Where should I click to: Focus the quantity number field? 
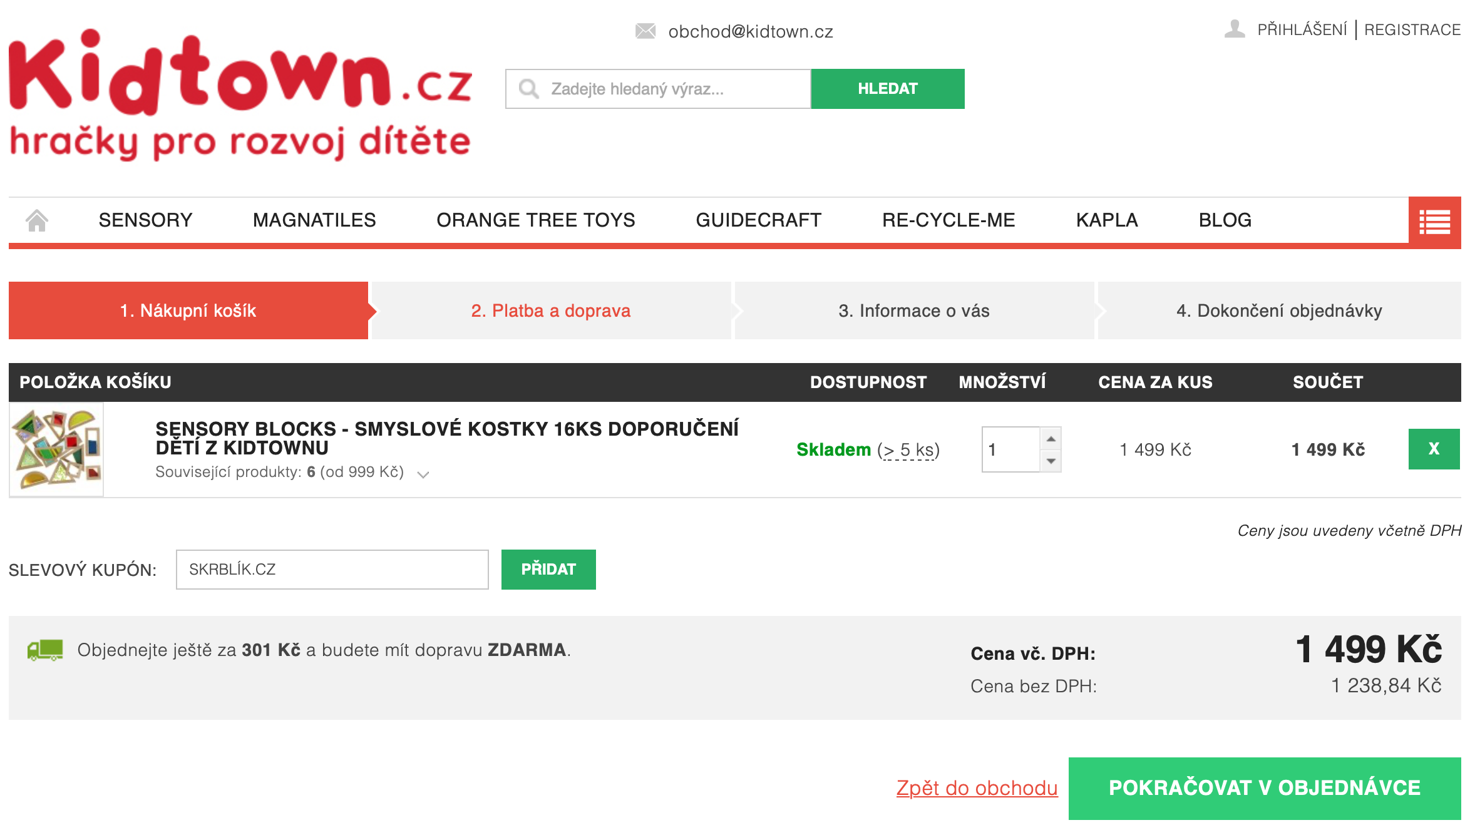tap(1011, 449)
